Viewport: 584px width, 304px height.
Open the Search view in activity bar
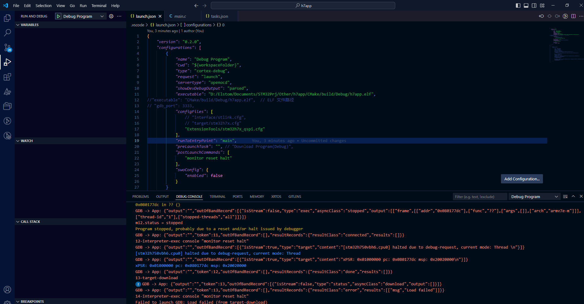click(x=7, y=33)
